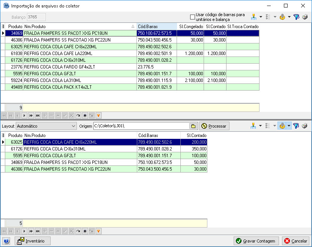The image size is (312, 247).
Task: Click the upper grid funnel filter icon
Action: (296, 17)
